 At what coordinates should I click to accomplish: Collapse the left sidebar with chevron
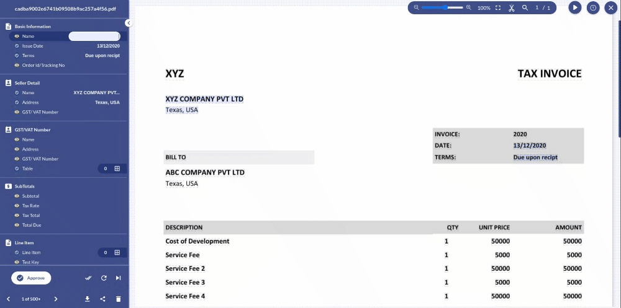click(x=129, y=23)
